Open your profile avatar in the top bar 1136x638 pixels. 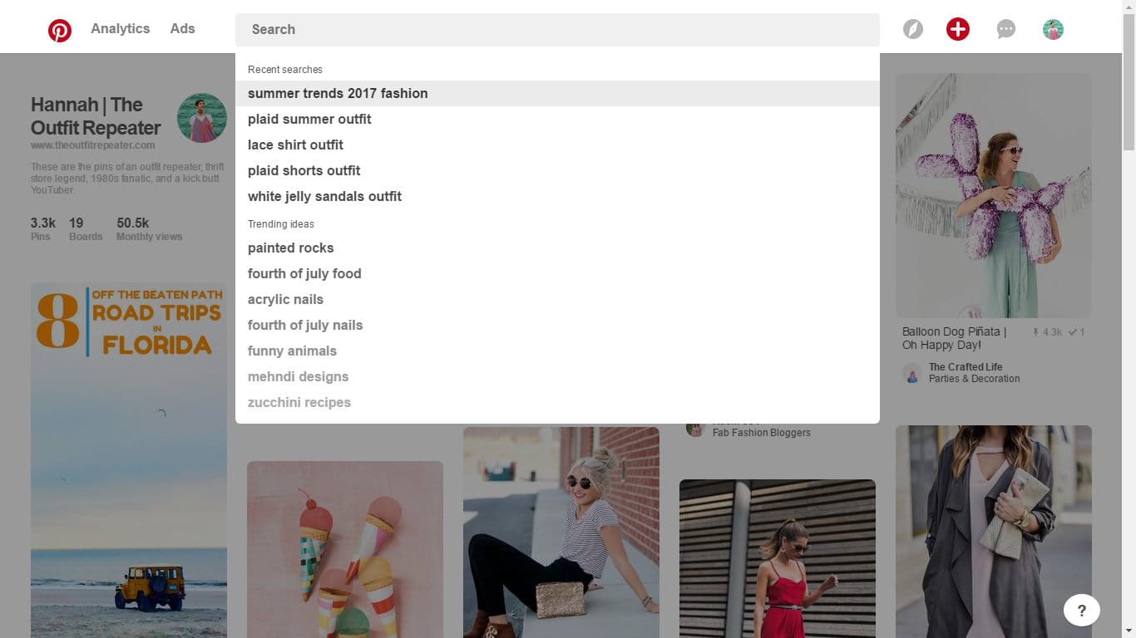pyautogui.click(x=1052, y=29)
